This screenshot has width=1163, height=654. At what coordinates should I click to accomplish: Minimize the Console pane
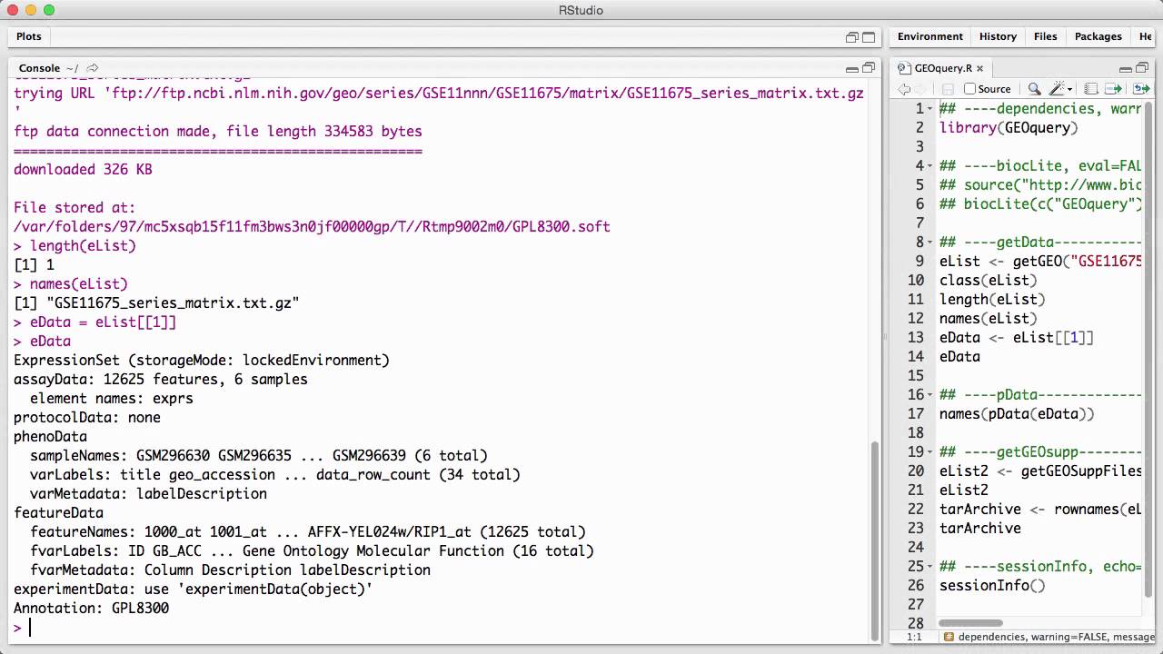852,68
